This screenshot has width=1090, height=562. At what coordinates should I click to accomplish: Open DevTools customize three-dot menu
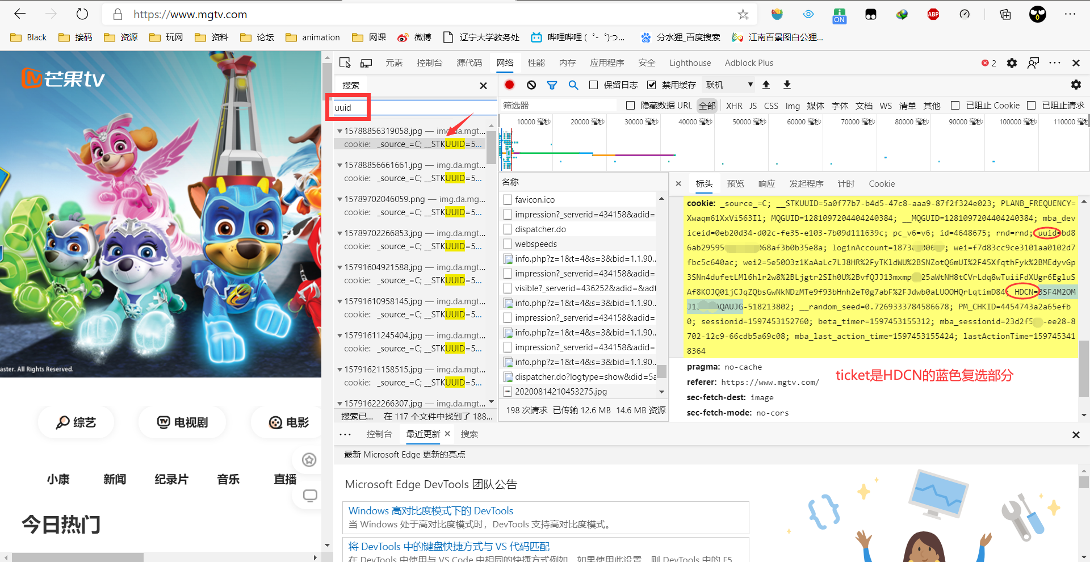pyautogui.click(x=1055, y=63)
